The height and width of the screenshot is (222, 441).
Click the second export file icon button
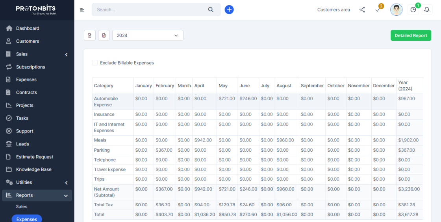click(104, 35)
